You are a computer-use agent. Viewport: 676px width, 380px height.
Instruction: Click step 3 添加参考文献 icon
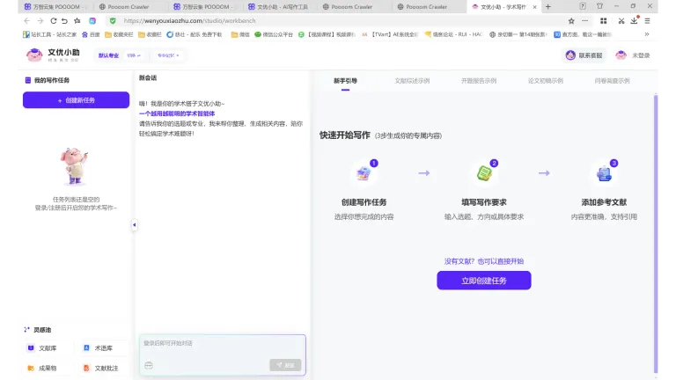coord(604,173)
